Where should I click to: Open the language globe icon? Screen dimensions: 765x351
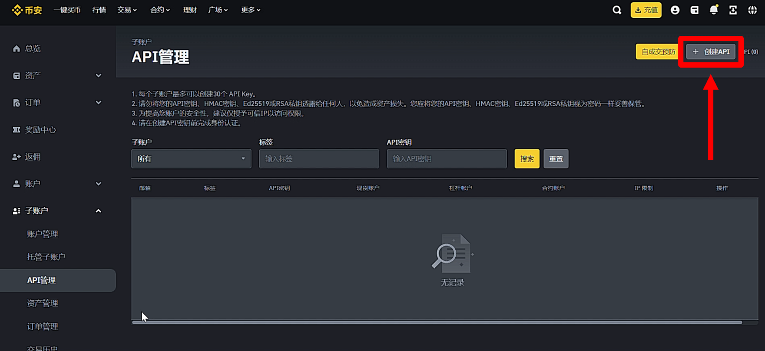[x=752, y=10]
